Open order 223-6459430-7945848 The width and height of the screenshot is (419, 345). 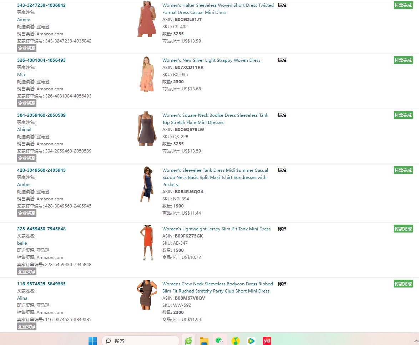click(x=41, y=229)
